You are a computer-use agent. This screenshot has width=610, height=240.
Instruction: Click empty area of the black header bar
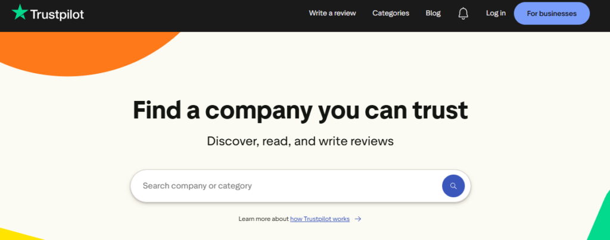(x=195, y=15)
